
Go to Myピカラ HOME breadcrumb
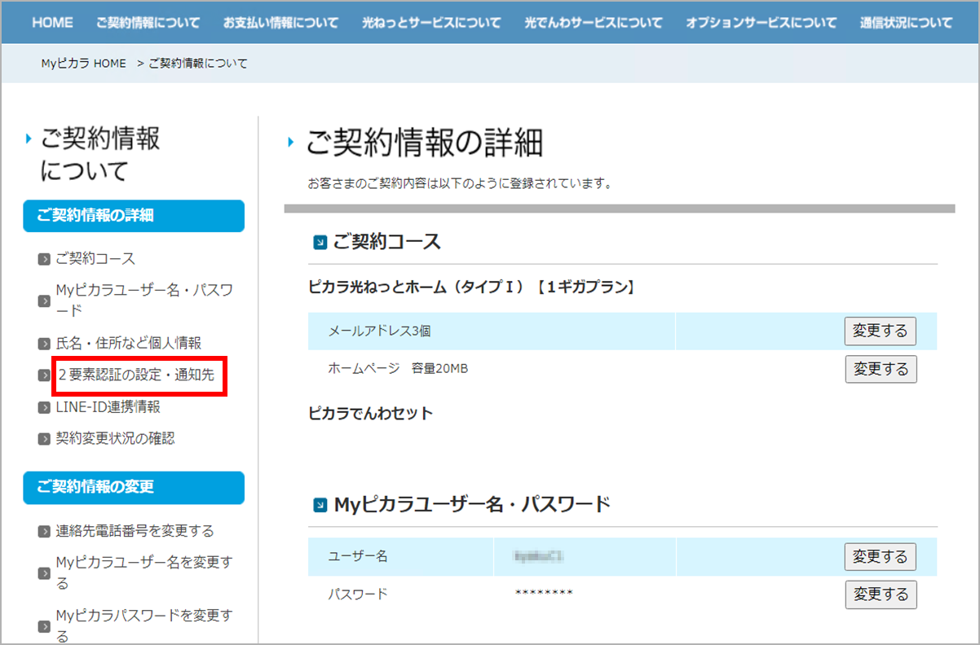coord(84,63)
